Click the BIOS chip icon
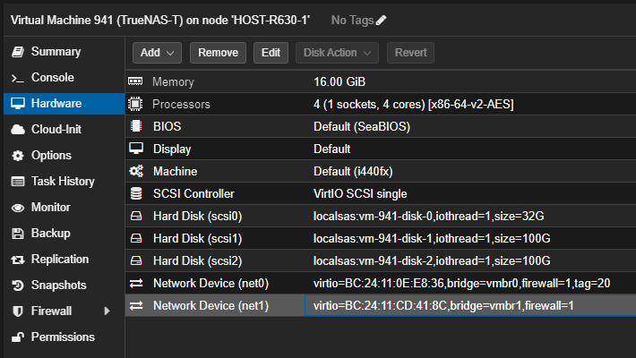The width and height of the screenshot is (636, 358). [136, 126]
